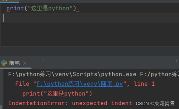Click the red squiggle under the p of print
Viewport: 179px width, 109px height.
point(8,11)
